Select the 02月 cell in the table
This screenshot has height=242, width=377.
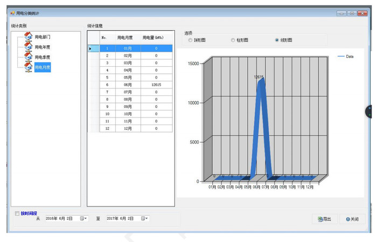128,56
